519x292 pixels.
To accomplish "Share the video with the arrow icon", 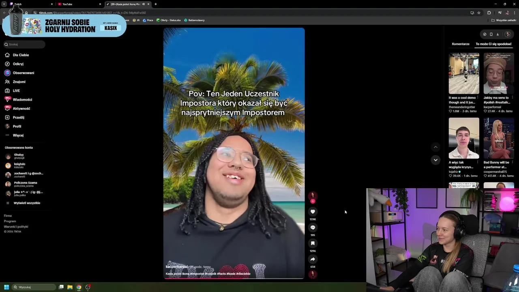I will tap(313, 259).
